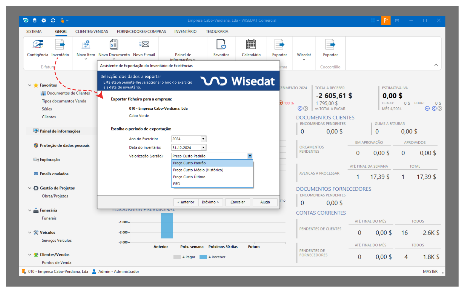Open the TESOURARIA ribbon tab
This screenshot has width=464, height=293.
pyautogui.click(x=217, y=31)
